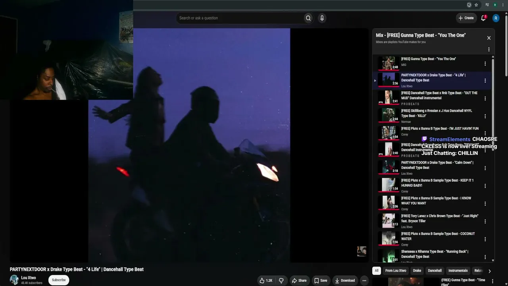The image size is (508, 286).
Task: Click the video title below the player
Action: coord(77,269)
